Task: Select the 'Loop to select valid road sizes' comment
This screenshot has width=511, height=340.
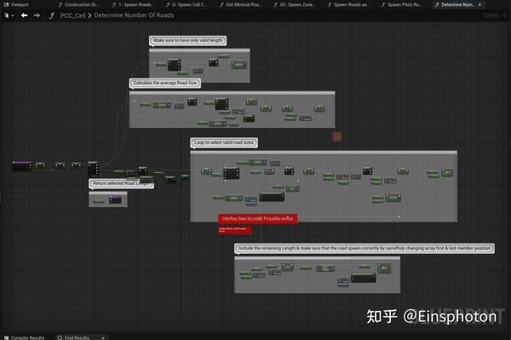Action: tap(224, 142)
